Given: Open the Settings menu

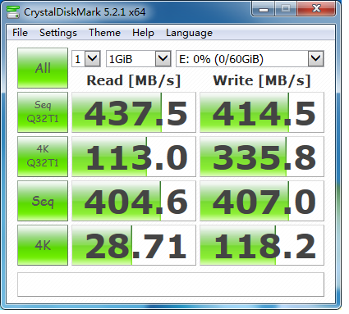Looking at the screenshot, I should pos(58,33).
